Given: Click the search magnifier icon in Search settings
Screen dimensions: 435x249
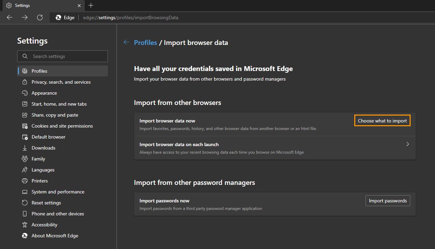Looking at the screenshot, I should (25, 56).
